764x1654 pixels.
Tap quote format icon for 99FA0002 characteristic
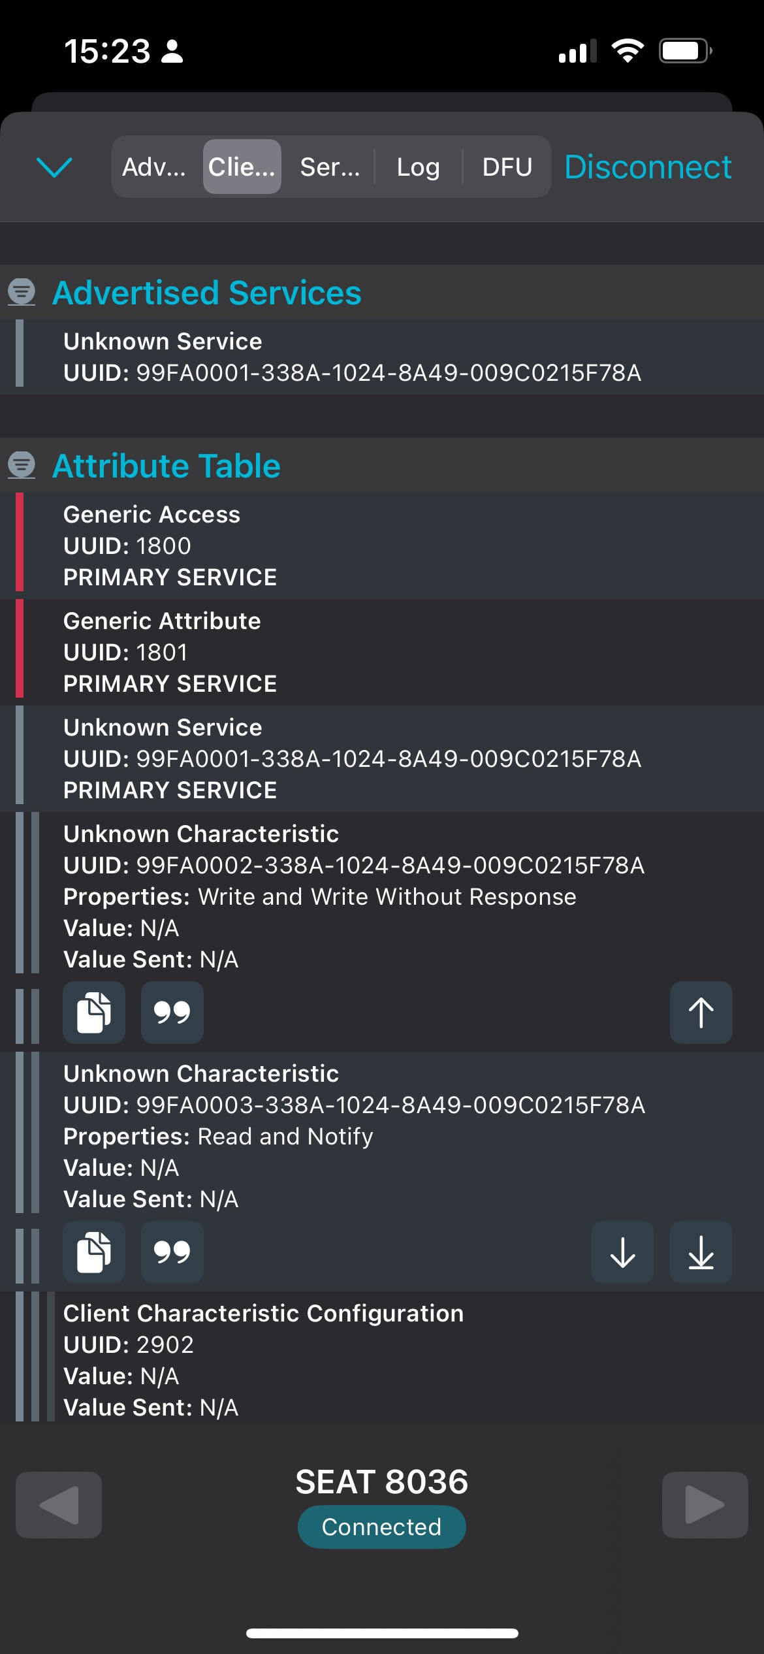(172, 1012)
